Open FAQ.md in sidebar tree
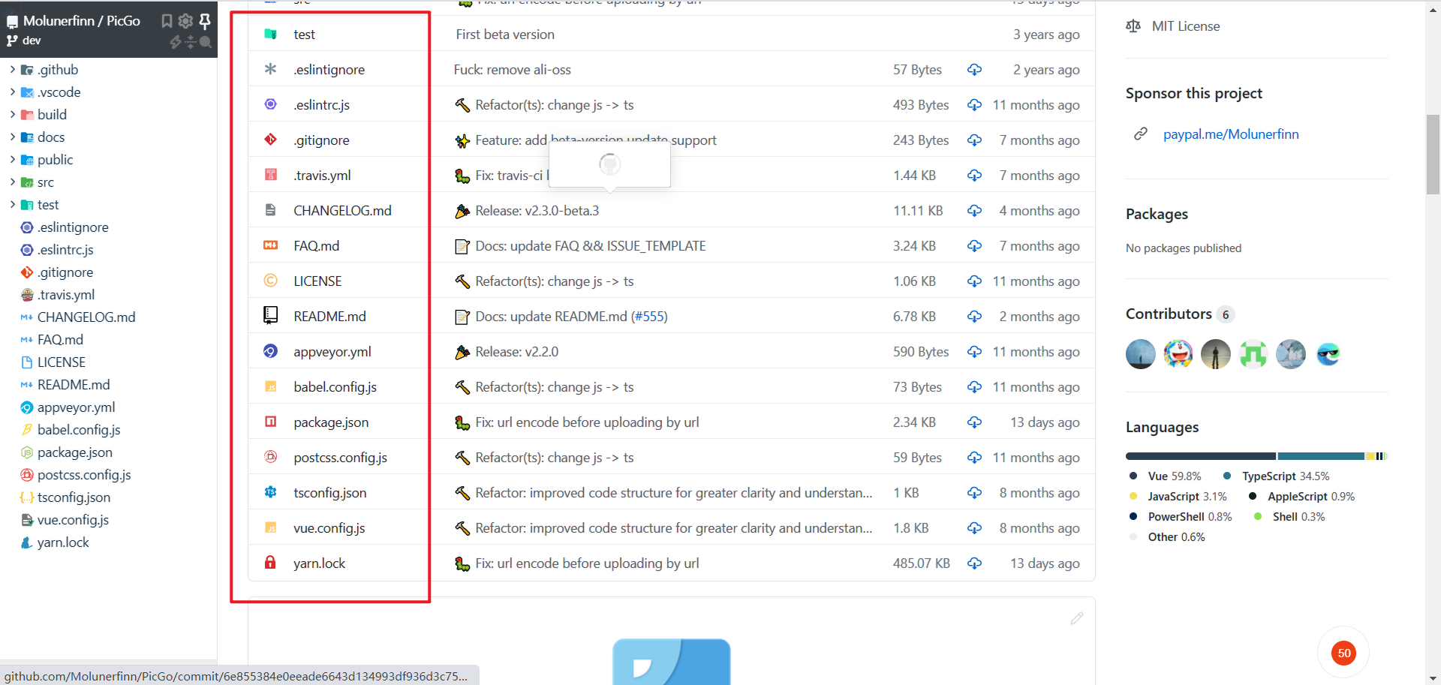This screenshot has width=1441, height=685. 60,340
